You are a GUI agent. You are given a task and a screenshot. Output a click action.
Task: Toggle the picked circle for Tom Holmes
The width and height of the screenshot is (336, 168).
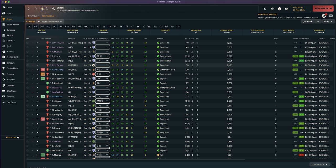[28, 47]
